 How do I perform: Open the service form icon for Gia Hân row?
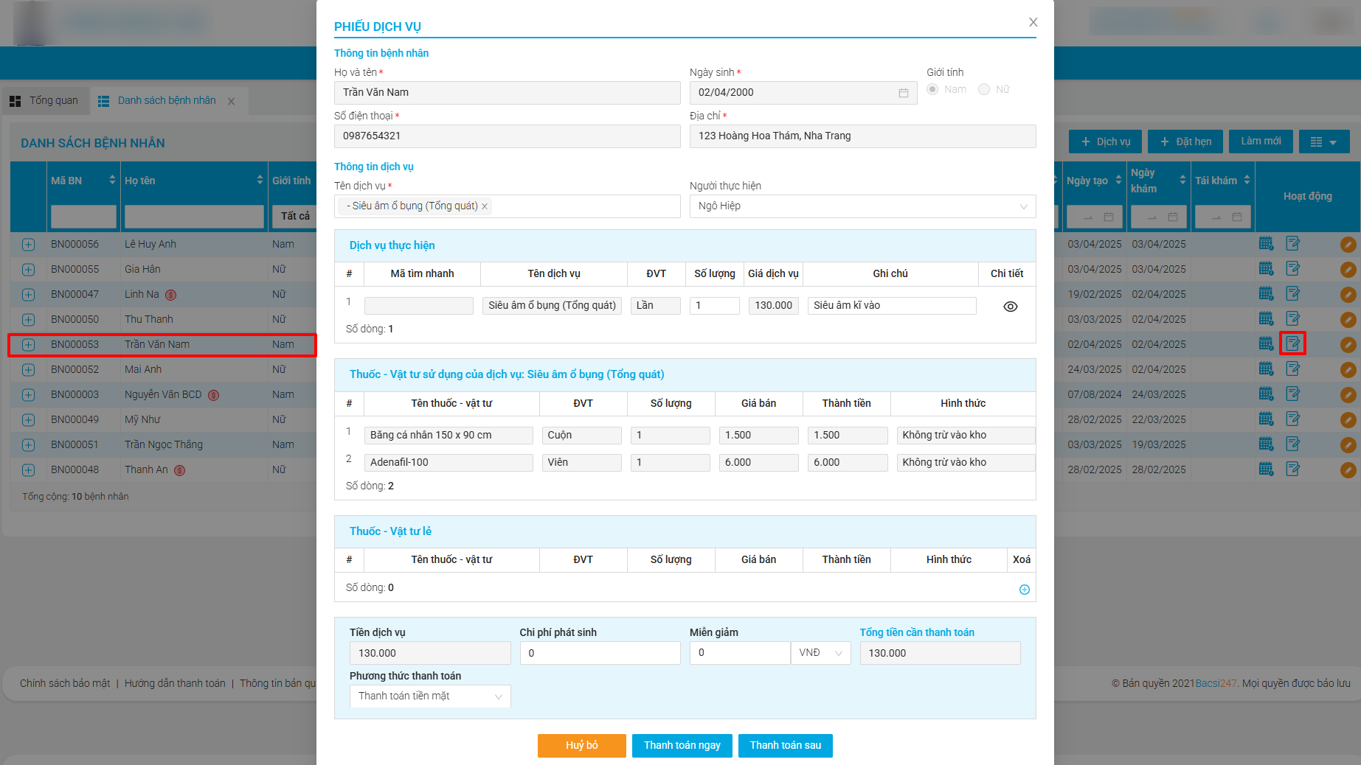[x=1292, y=269]
